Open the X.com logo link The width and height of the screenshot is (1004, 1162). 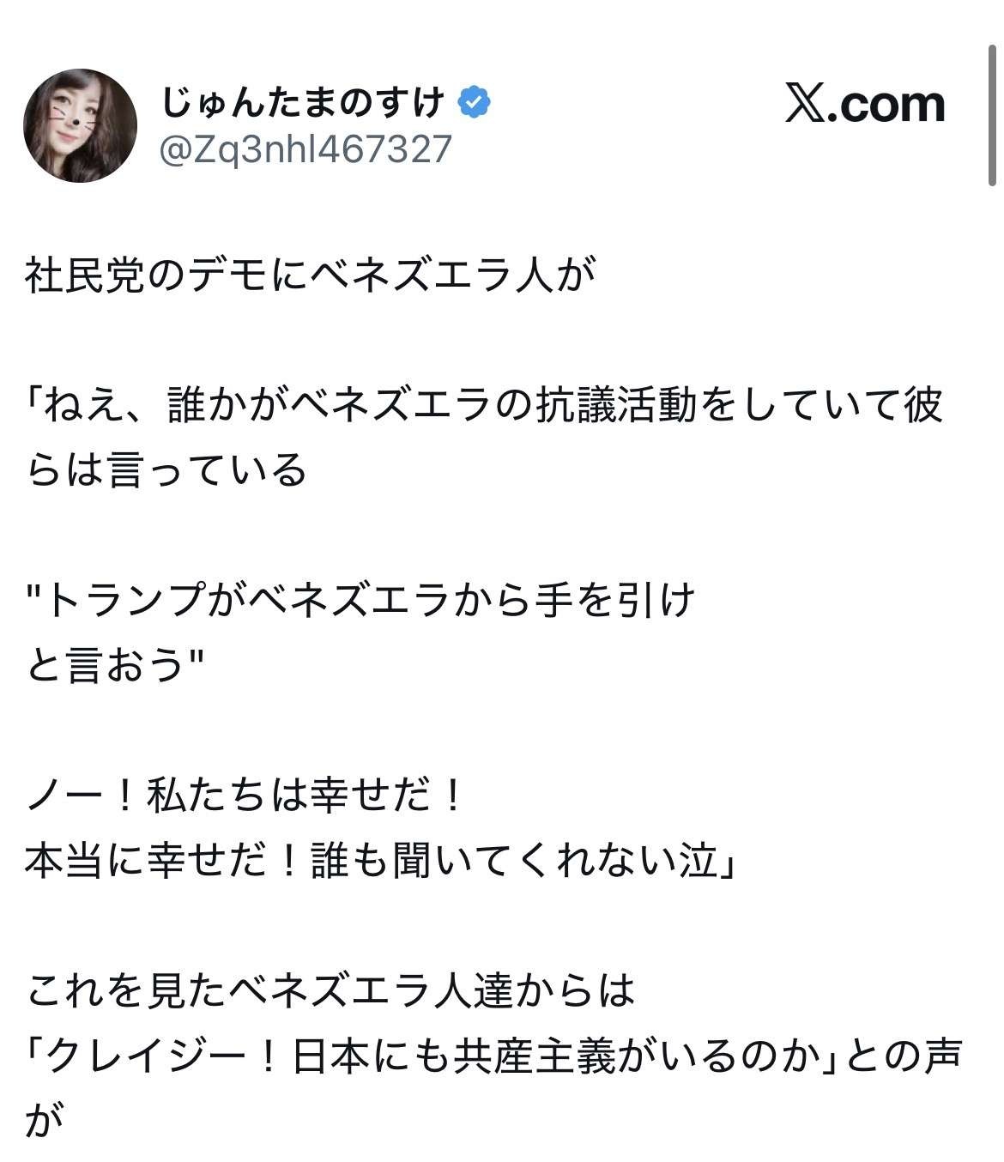(865, 105)
